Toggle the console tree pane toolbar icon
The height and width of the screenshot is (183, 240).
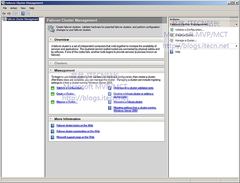(x=16, y=14)
